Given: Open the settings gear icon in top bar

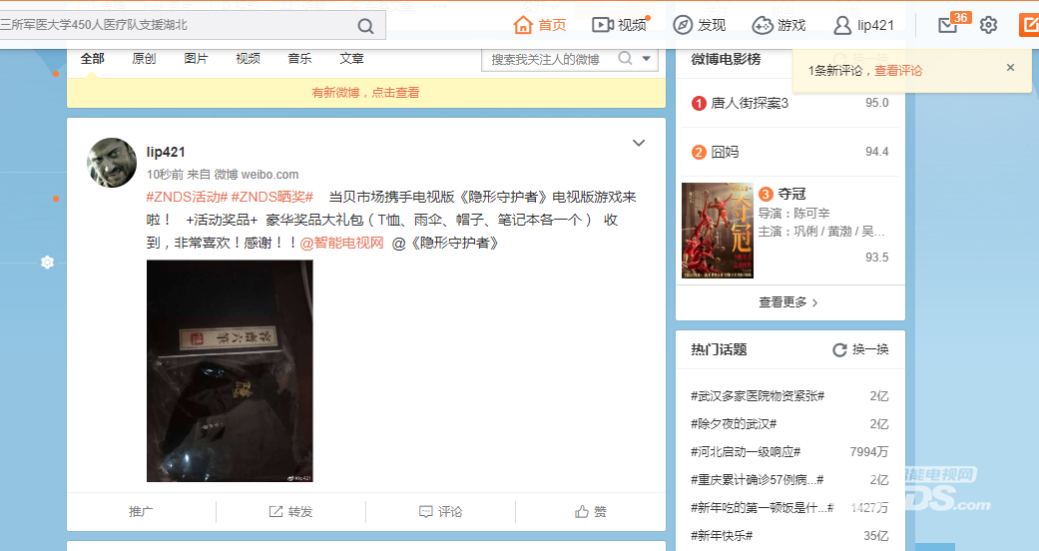Looking at the screenshot, I should click(x=988, y=25).
